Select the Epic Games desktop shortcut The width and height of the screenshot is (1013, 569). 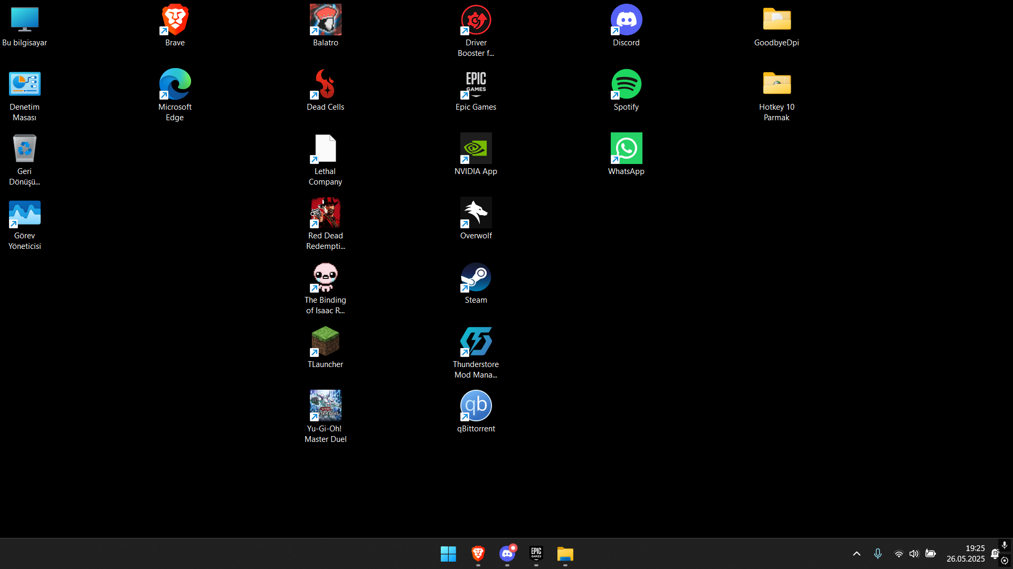pyautogui.click(x=476, y=91)
